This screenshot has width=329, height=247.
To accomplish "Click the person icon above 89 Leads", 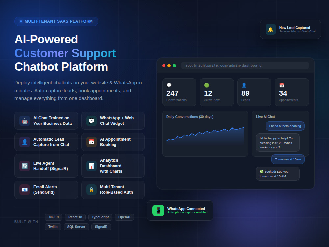I will coord(244,85).
